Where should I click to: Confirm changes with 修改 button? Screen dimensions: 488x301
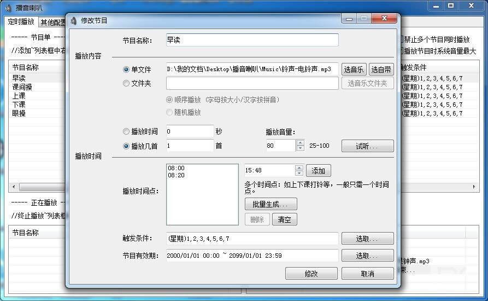[x=311, y=274]
